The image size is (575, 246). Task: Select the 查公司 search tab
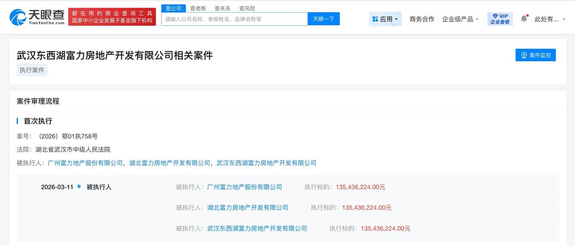click(174, 8)
